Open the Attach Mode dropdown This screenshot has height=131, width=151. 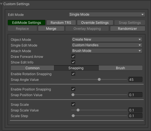tap(107, 51)
